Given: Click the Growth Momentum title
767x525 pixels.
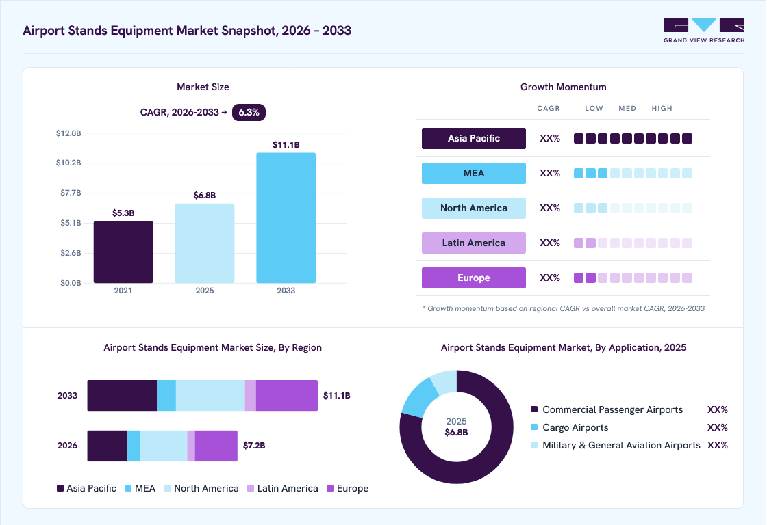Looking at the screenshot, I should tap(564, 87).
